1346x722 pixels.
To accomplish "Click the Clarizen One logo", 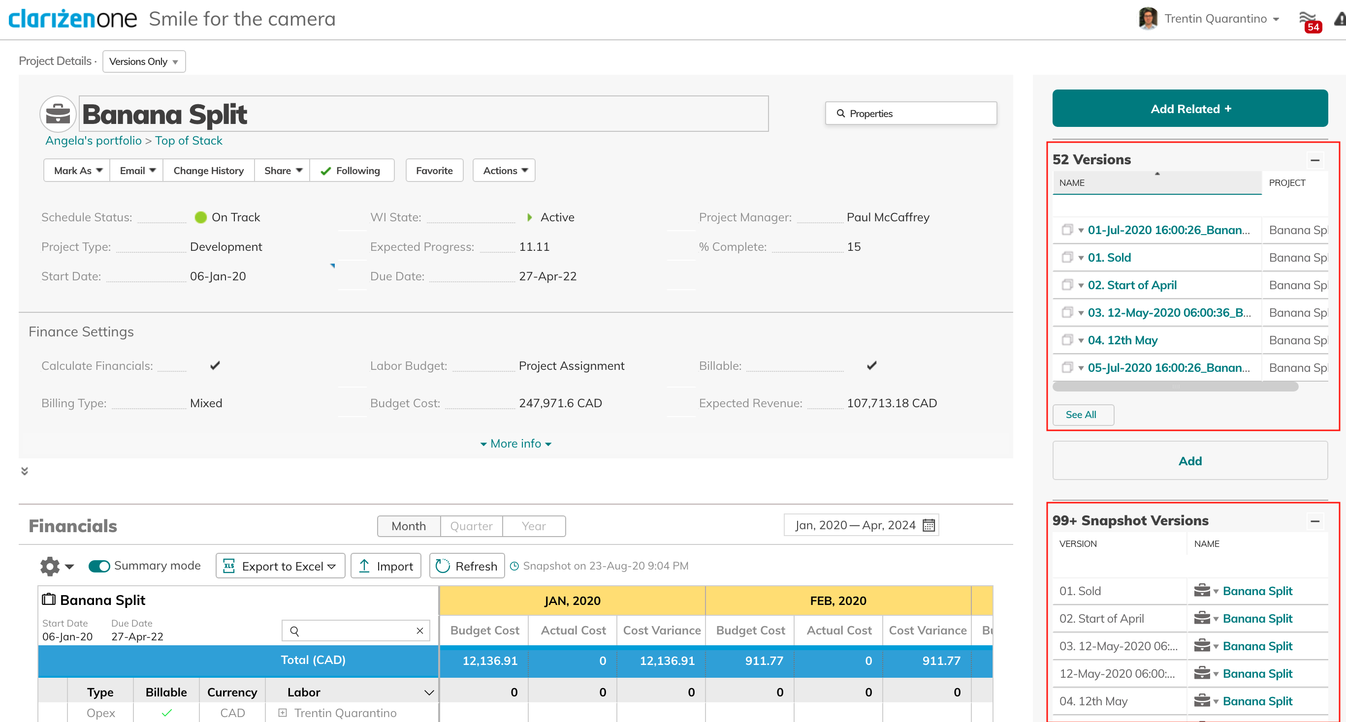I will pyautogui.click(x=73, y=19).
